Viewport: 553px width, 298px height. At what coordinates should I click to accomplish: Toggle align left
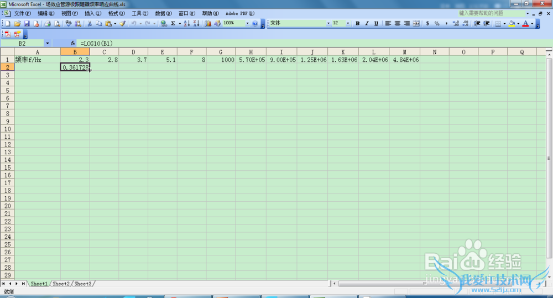[x=388, y=23]
